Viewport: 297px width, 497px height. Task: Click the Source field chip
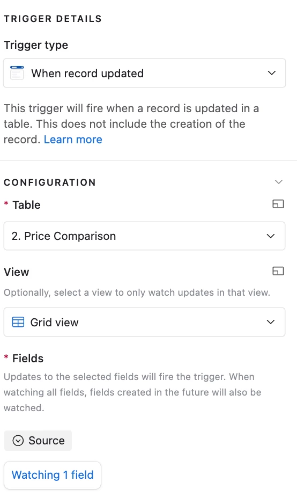tap(38, 441)
